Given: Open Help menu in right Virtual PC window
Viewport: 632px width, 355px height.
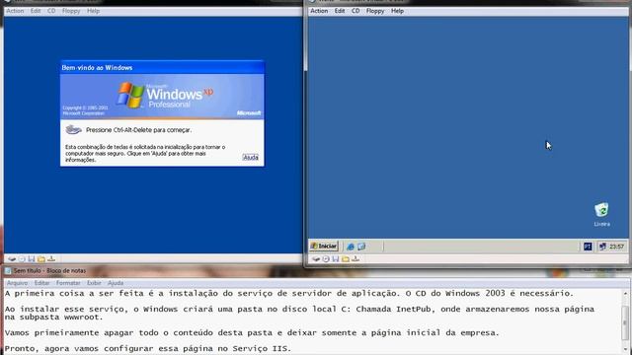Looking at the screenshot, I should coord(397,11).
